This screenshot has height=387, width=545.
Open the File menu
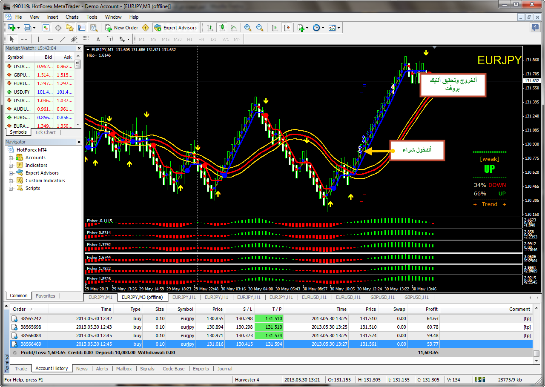pos(18,17)
